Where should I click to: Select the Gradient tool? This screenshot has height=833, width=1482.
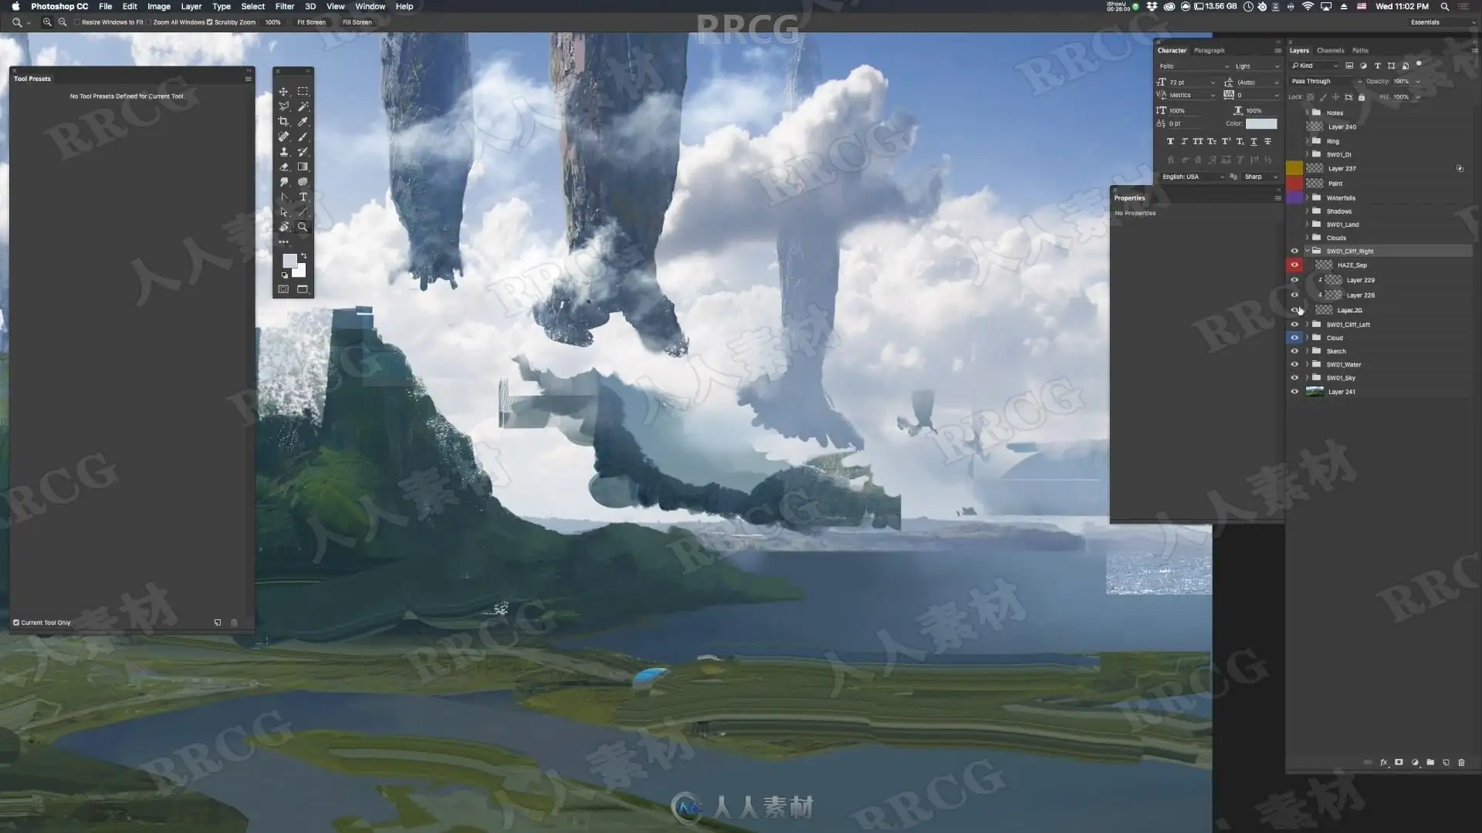click(x=303, y=167)
